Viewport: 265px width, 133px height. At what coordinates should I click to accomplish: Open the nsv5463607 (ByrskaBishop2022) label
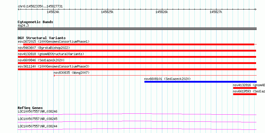[x=44, y=48]
